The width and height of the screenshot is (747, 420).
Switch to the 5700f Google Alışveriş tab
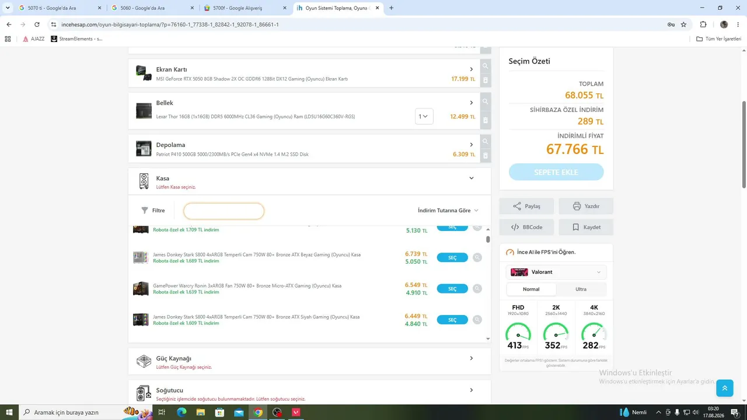(x=245, y=8)
